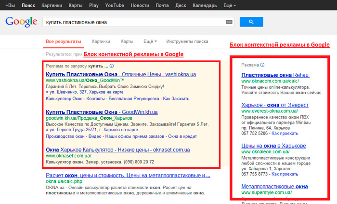Viewport: 337px width, 204px height.
Task: Click the blue search magnifier button
Action: pos(251,22)
